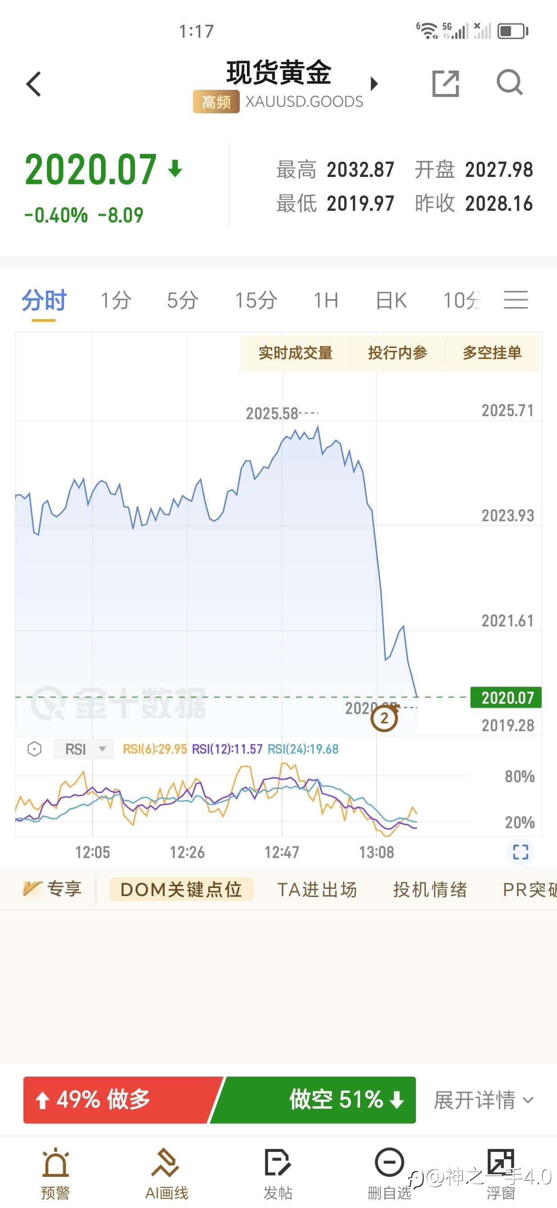Tap the 实时成交量 button
Viewport: 557px width, 1208px height.
tap(295, 353)
